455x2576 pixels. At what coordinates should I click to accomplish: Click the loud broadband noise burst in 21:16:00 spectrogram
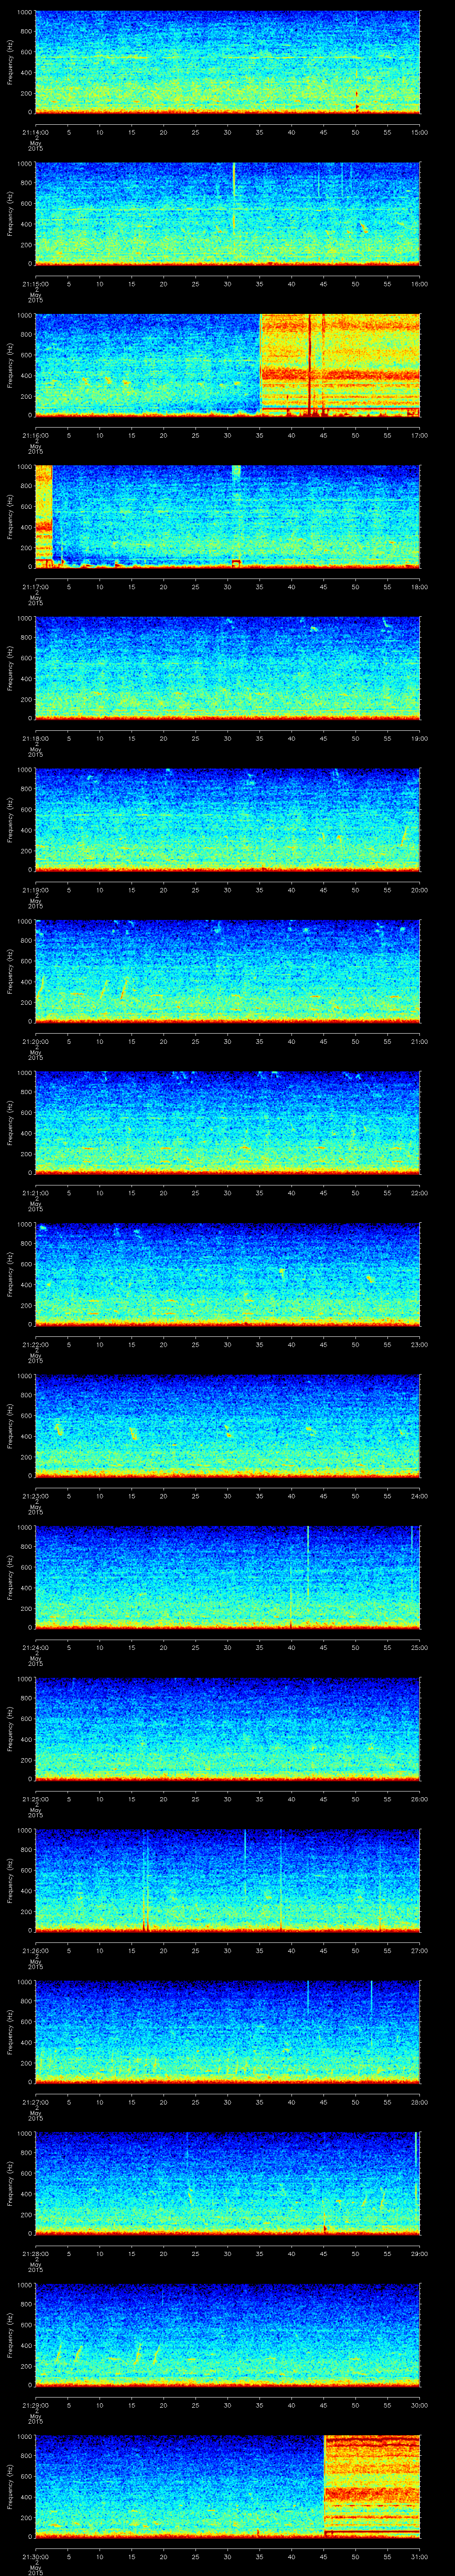tap(340, 365)
